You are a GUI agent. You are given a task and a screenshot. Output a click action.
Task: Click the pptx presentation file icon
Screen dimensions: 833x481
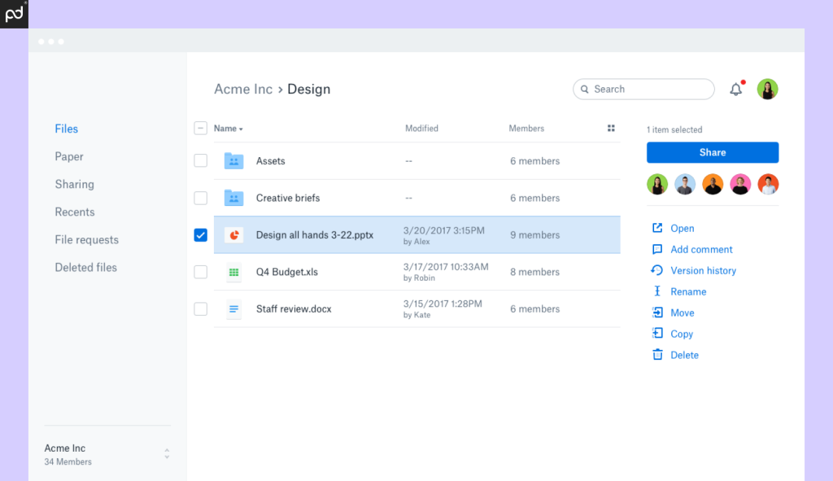(x=233, y=235)
